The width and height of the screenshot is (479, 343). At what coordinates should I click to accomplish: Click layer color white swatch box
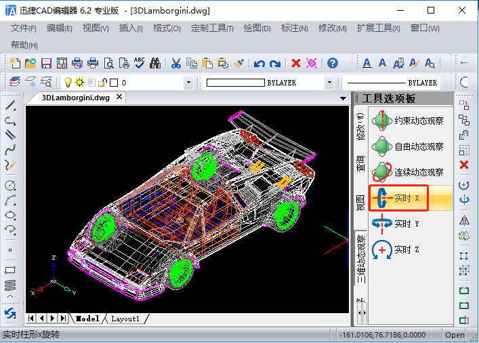(114, 83)
